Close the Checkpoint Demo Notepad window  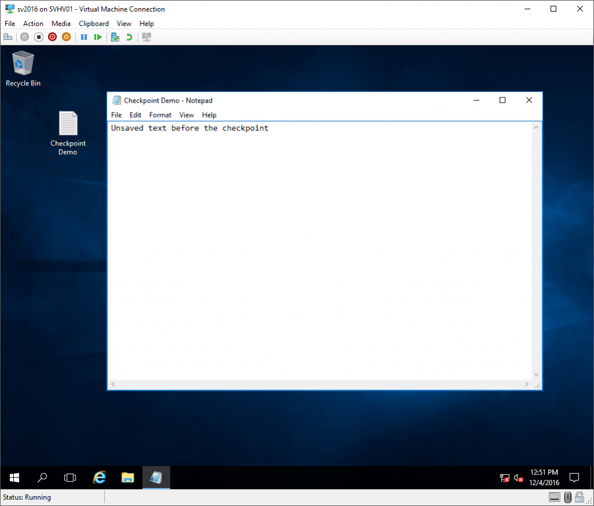tap(529, 100)
